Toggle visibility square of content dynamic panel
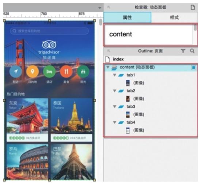 193,67
